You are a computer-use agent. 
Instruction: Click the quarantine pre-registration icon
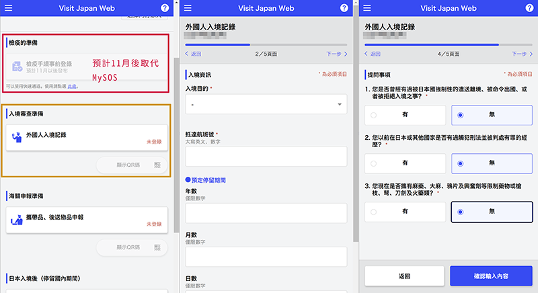coord(17,67)
